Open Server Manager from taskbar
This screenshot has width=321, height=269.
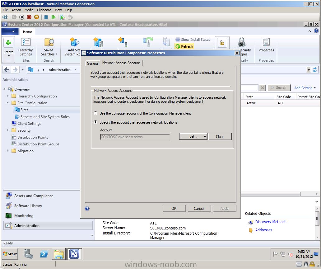28,254
